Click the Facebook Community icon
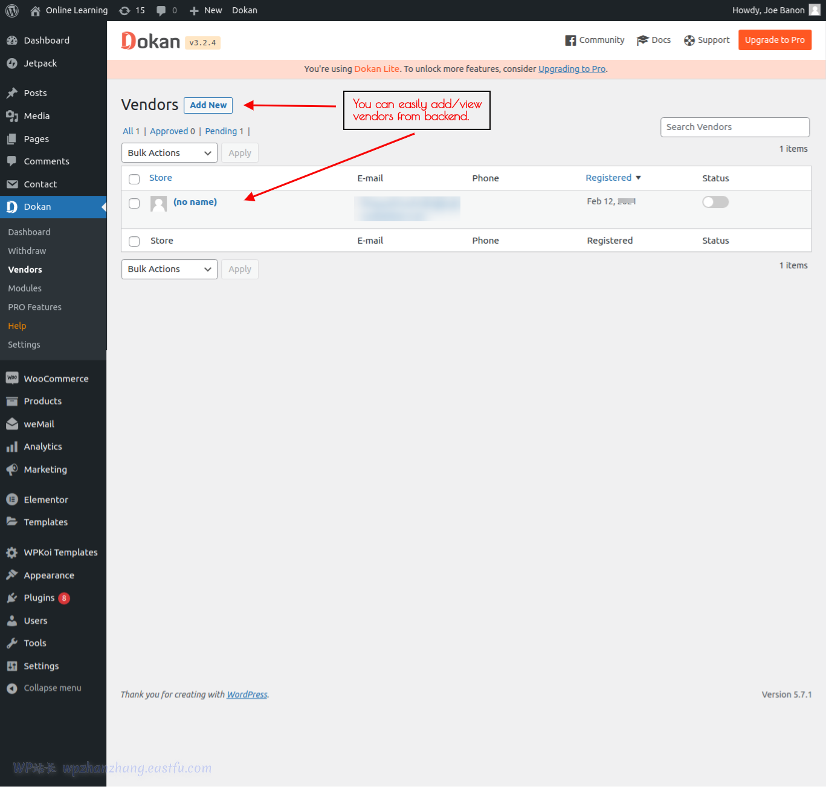 tap(570, 40)
